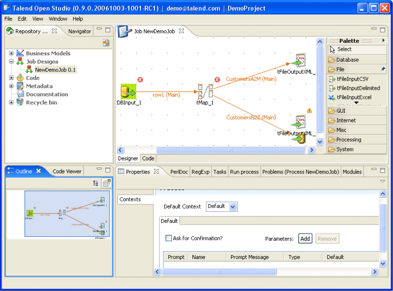Switch the Outline view to overview mode
The image size is (393, 291).
106,183
